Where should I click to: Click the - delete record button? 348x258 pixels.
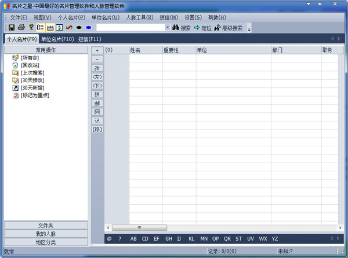pyautogui.click(x=97, y=60)
